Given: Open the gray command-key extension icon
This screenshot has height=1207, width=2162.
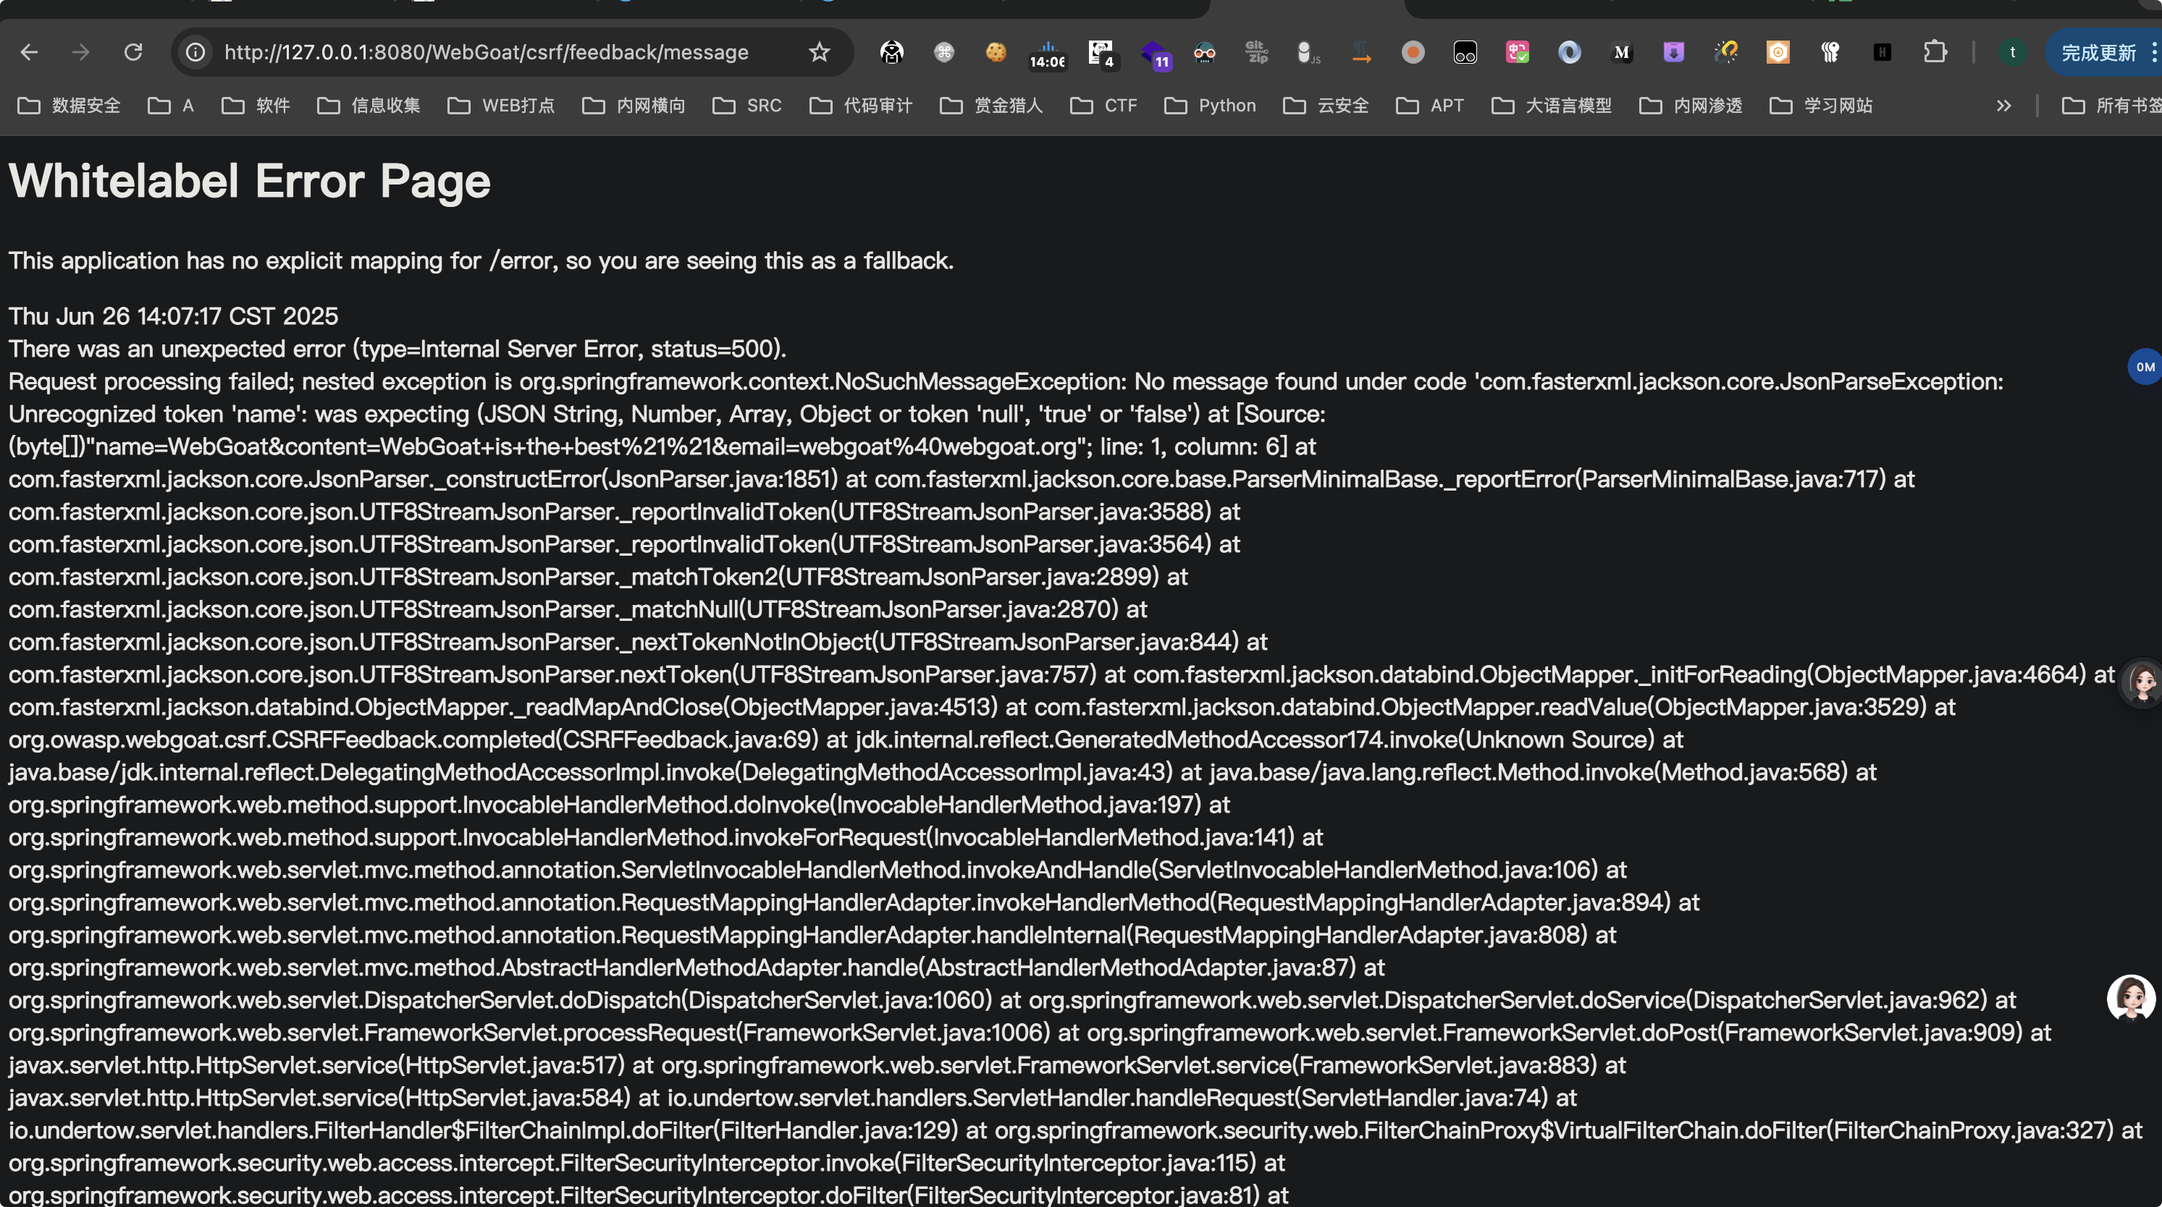Looking at the screenshot, I should [x=943, y=52].
